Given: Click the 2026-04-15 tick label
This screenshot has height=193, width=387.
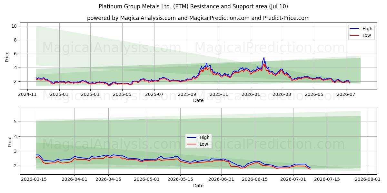Looking at the screenshot, I should point(108,179).
